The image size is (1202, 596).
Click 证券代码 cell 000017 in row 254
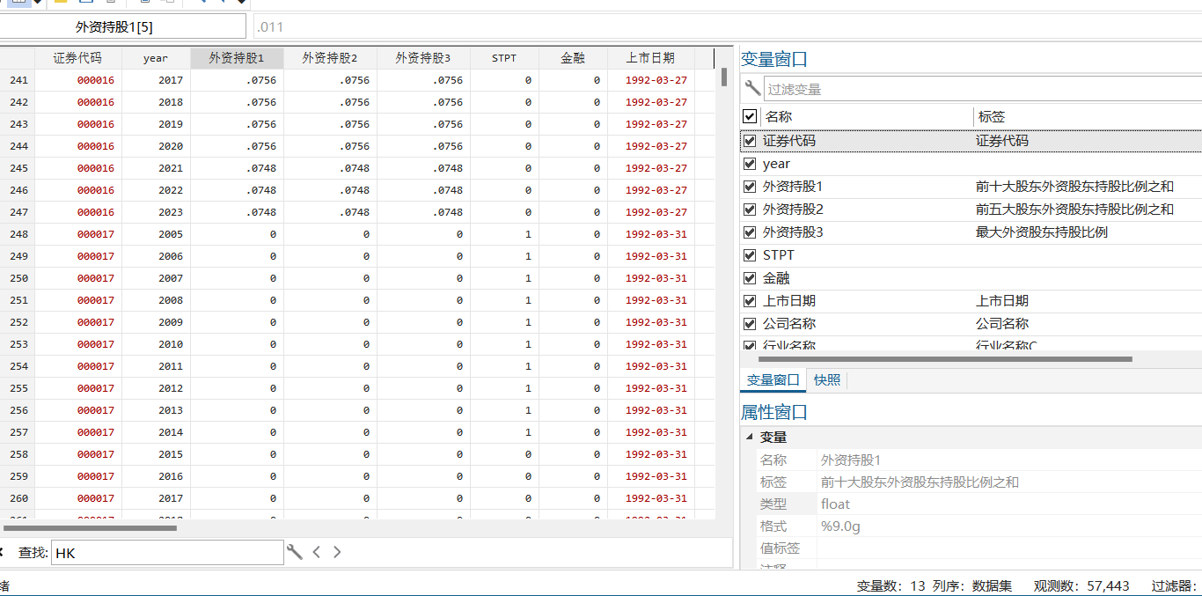77,366
